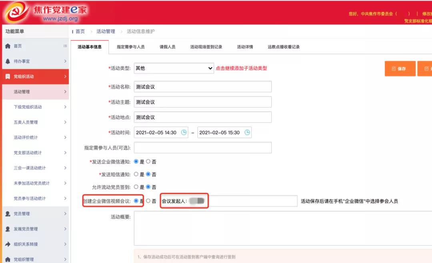Switch to the 活动基本信息 tab

(90, 47)
